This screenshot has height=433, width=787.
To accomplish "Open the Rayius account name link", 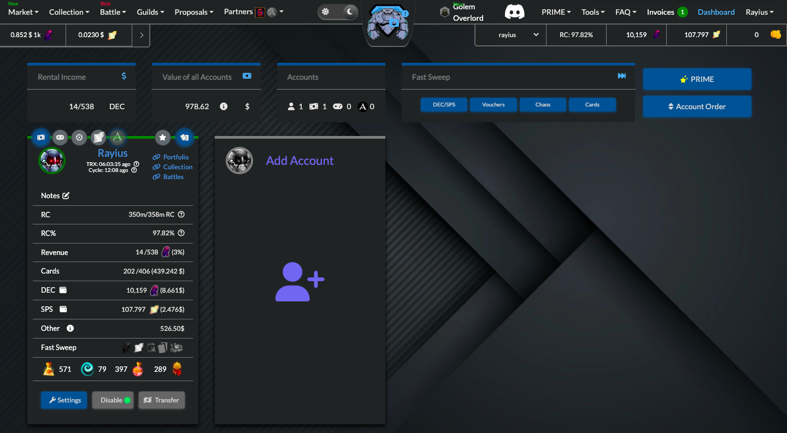I will pyautogui.click(x=113, y=153).
